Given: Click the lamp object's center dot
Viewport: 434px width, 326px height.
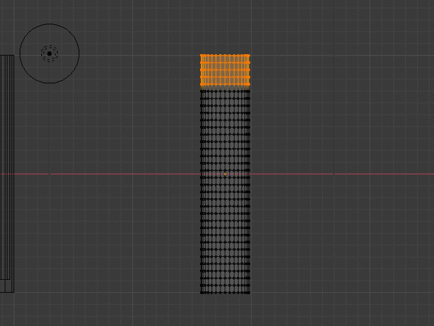Looking at the screenshot, I should (x=50, y=54).
